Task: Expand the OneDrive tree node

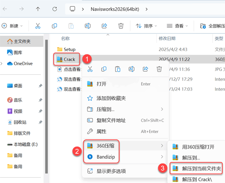Action: (x=1, y=63)
